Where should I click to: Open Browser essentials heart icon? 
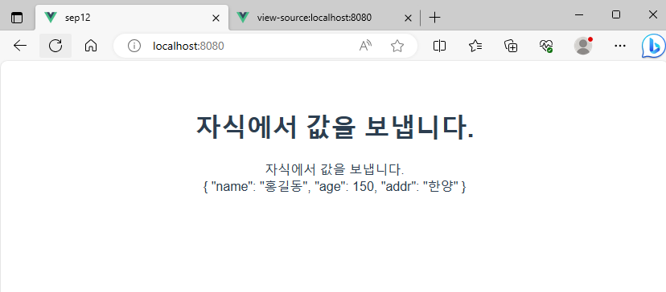click(546, 46)
